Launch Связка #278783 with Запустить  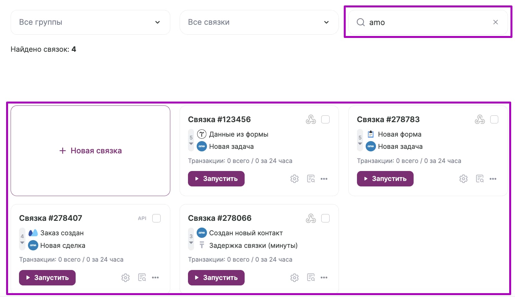pyautogui.click(x=385, y=179)
